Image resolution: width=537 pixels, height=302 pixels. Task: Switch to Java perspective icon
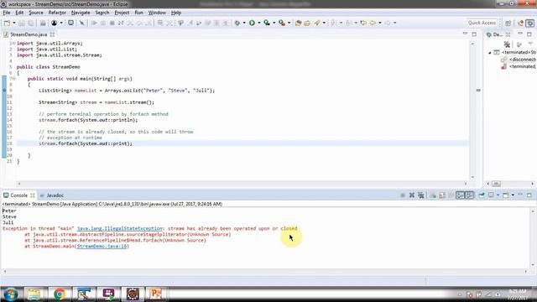pos(521,23)
